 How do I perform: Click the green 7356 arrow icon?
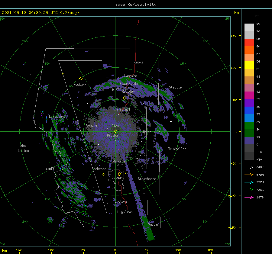(x=249, y=190)
